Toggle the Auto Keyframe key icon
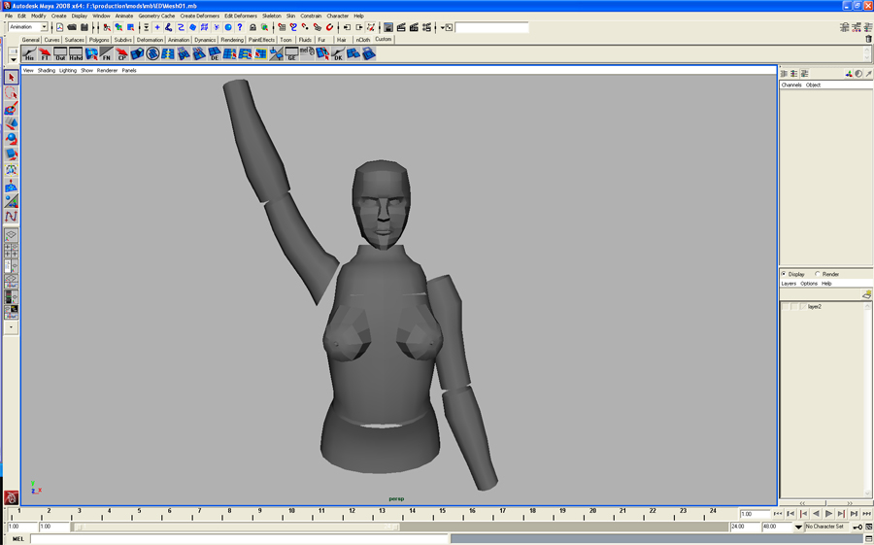Image resolution: width=874 pixels, height=545 pixels. pos(857,527)
